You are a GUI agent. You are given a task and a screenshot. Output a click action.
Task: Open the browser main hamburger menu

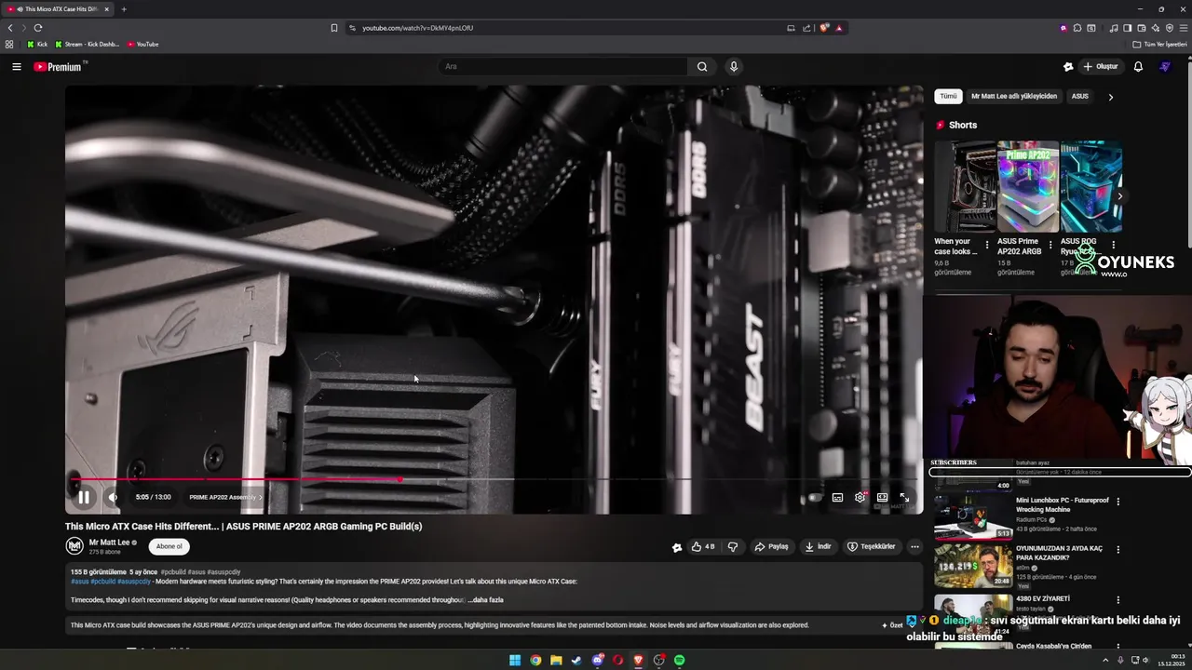coord(1184,28)
